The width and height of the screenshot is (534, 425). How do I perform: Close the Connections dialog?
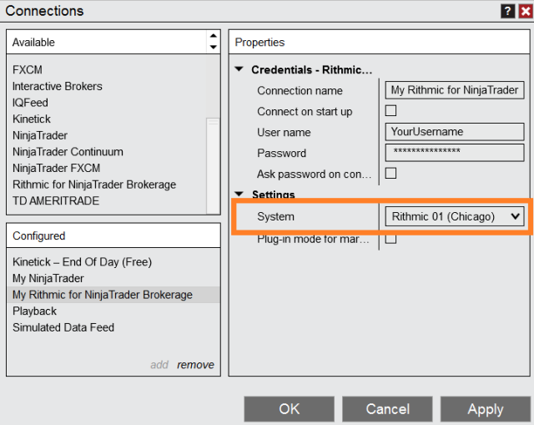pos(526,11)
